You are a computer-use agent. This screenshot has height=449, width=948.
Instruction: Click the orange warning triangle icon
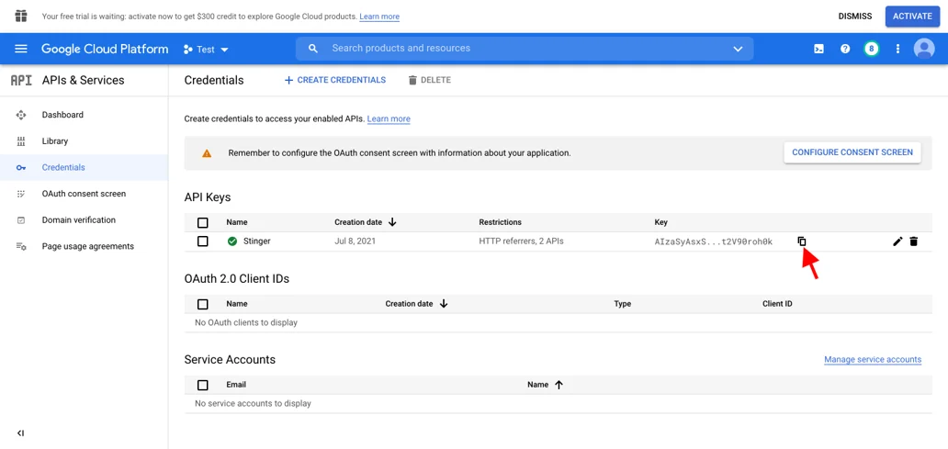pyautogui.click(x=207, y=153)
